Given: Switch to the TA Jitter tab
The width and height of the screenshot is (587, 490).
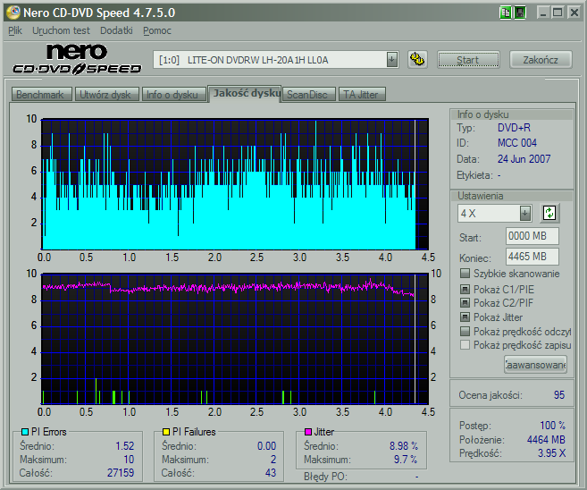Looking at the screenshot, I should [361, 95].
